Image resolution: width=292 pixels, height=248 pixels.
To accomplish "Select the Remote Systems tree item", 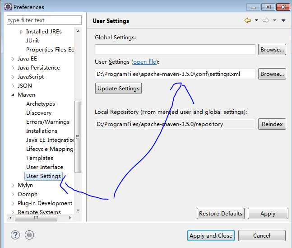I will [x=39, y=212].
